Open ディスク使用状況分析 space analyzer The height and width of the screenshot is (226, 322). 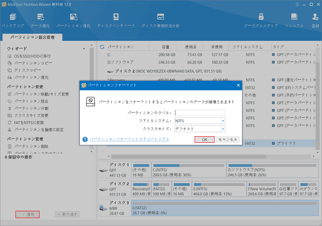[x=160, y=21]
